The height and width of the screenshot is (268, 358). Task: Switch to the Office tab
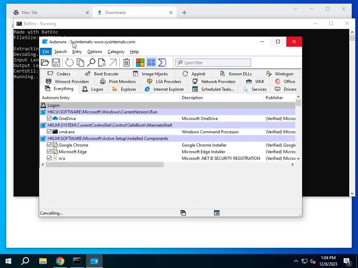[x=285, y=81]
